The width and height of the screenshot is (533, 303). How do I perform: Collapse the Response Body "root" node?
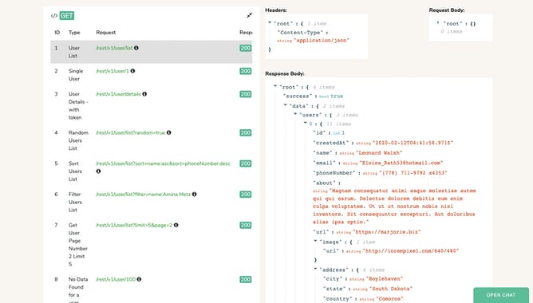click(275, 86)
